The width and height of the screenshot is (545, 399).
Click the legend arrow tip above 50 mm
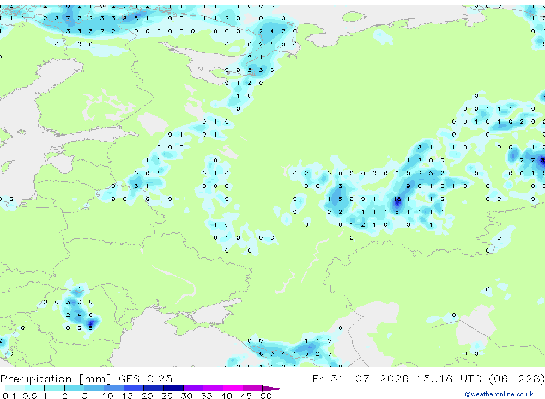tap(273, 389)
